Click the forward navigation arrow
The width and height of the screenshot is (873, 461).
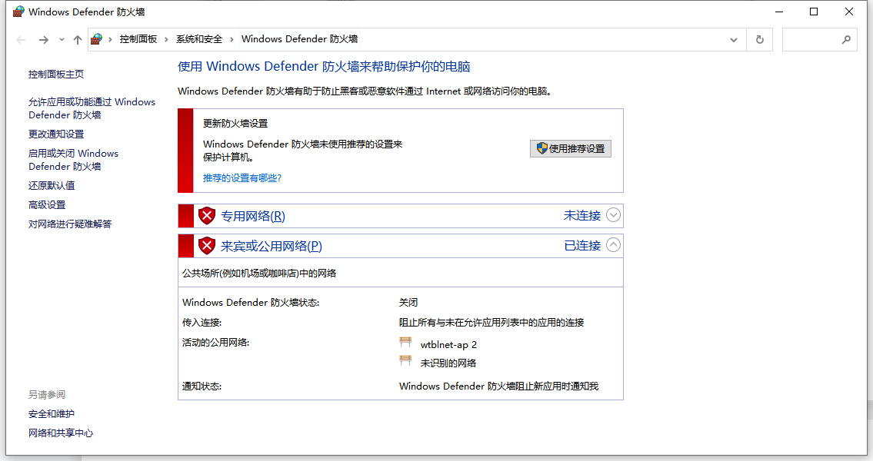coord(43,39)
